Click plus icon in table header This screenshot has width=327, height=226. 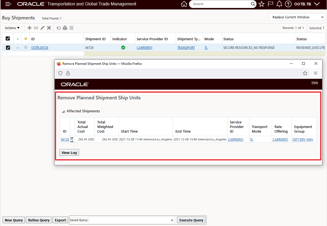pyautogui.click(x=18, y=39)
